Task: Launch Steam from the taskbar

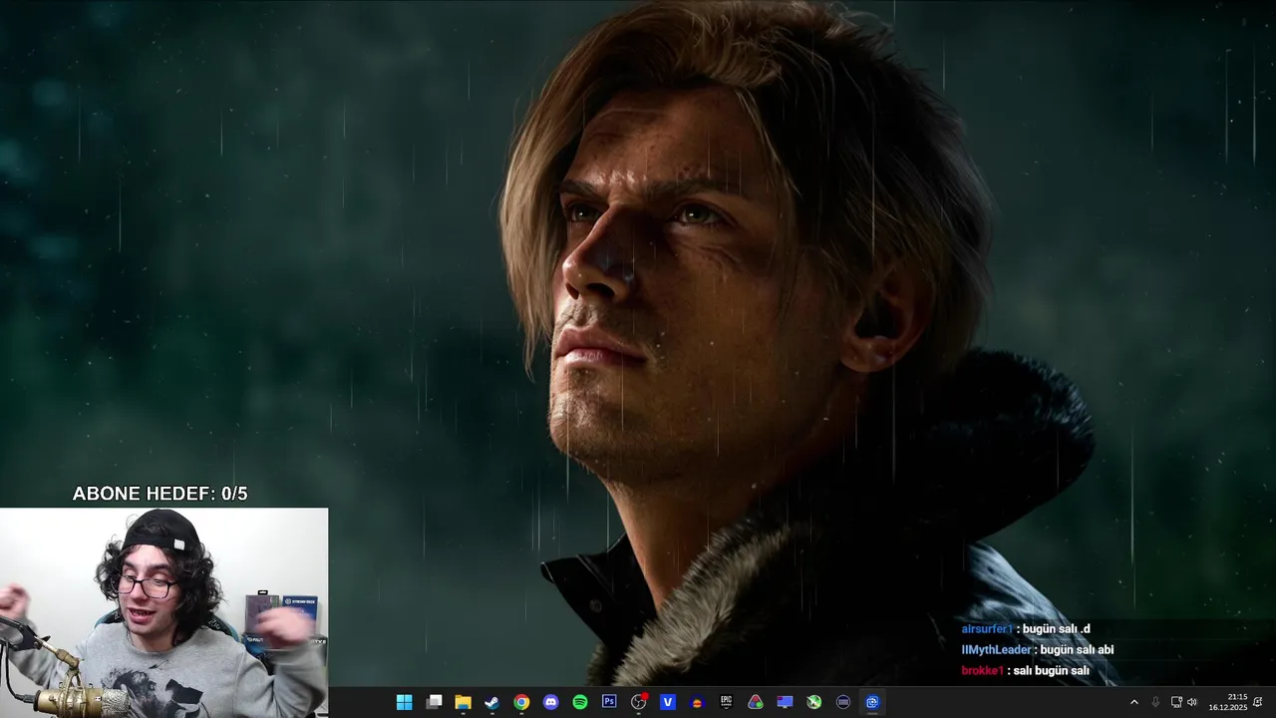Action: [x=492, y=702]
